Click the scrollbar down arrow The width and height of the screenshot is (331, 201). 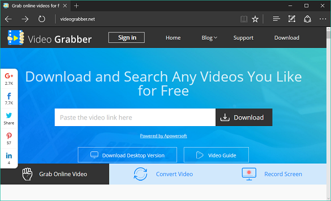click(328, 198)
